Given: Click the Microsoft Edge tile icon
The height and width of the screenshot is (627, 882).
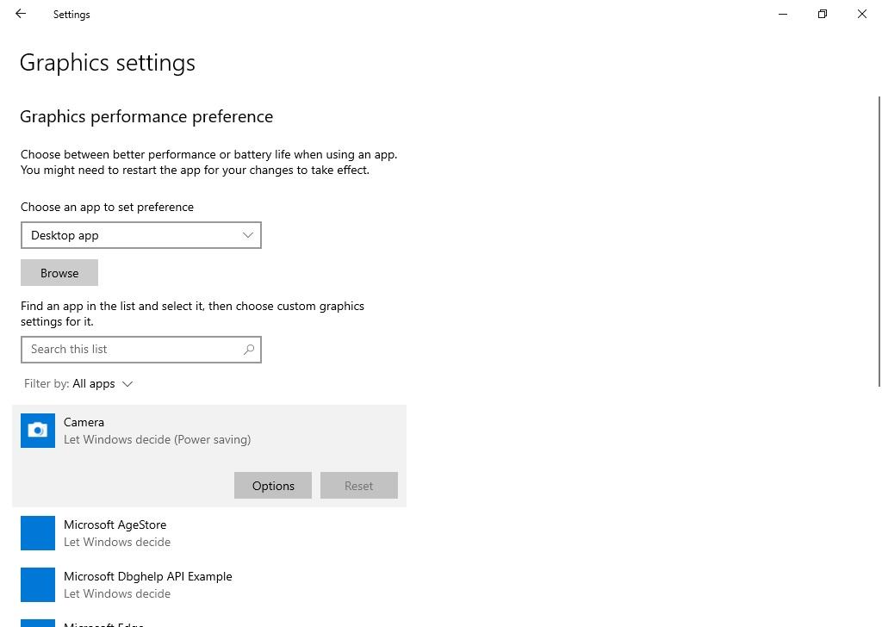Looking at the screenshot, I should click(x=37, y=623).
